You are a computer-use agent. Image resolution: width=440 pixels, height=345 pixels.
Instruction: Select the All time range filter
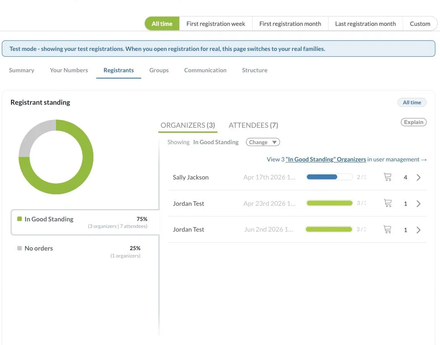[162, 24]
